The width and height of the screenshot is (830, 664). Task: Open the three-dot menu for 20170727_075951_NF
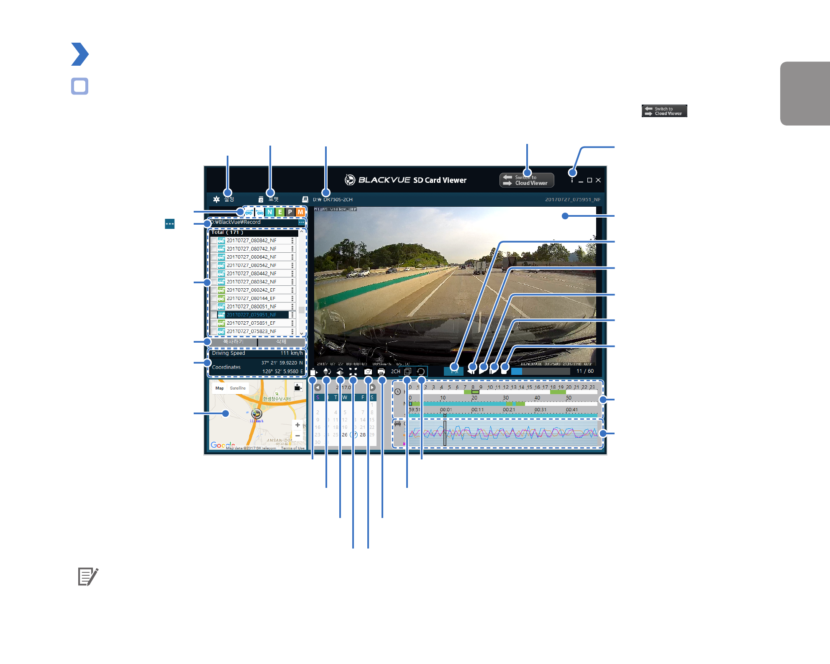pyautogui.click(x=292, y=315)
